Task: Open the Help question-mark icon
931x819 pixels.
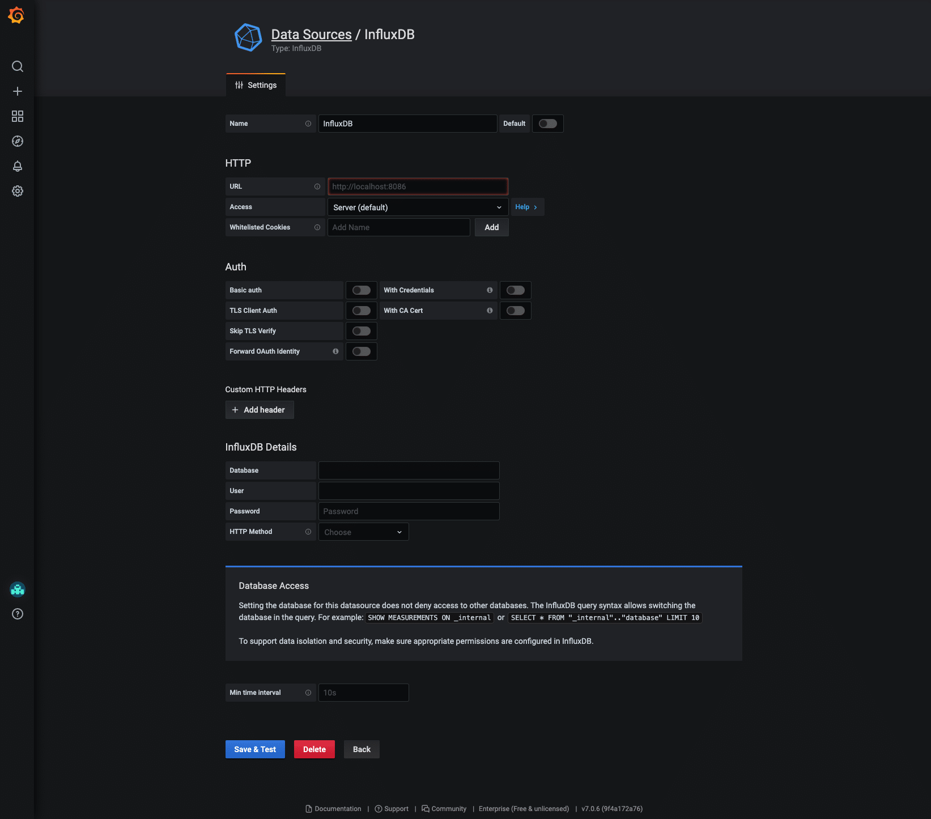Action: (x=17, y=614)
